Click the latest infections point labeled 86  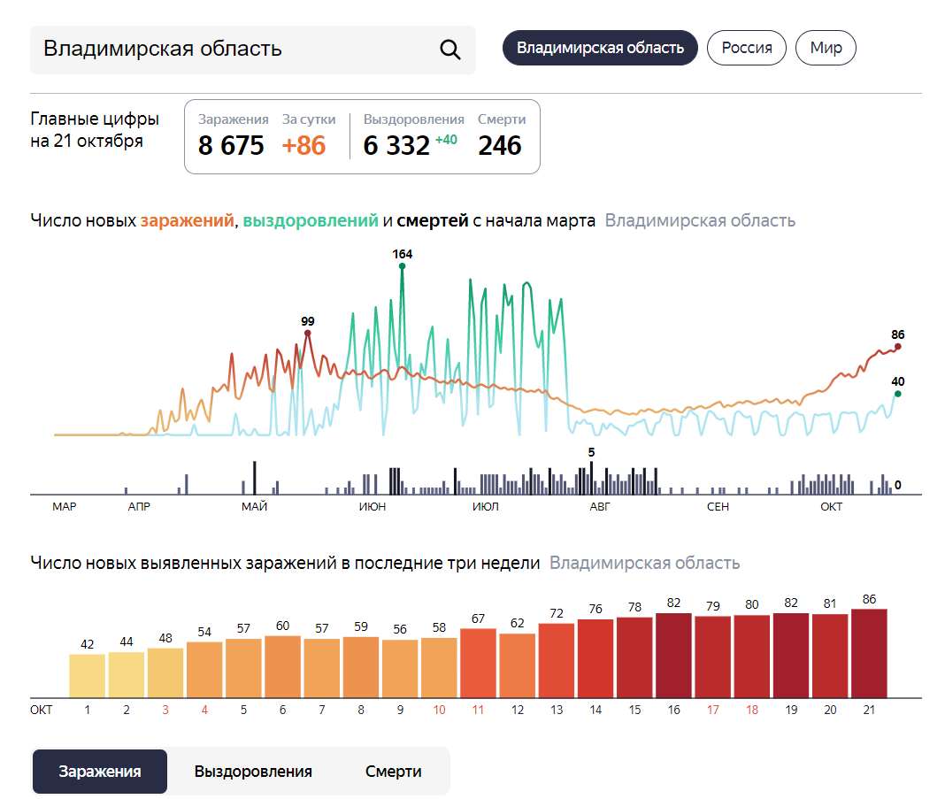click(x=897, y=347)
